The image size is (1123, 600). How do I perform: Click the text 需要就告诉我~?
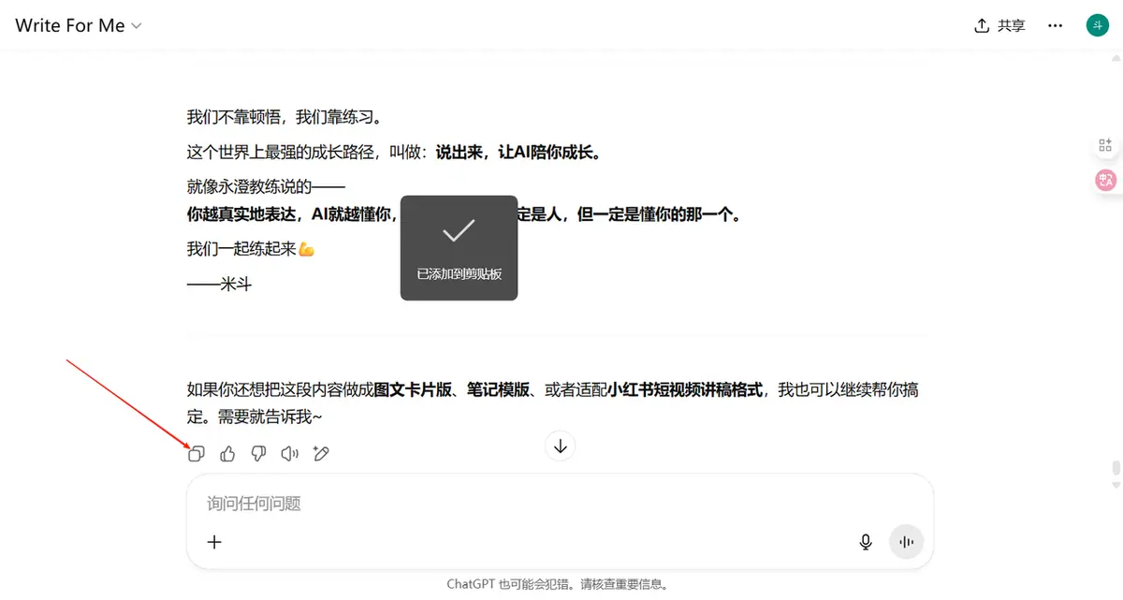coord(270,417)
